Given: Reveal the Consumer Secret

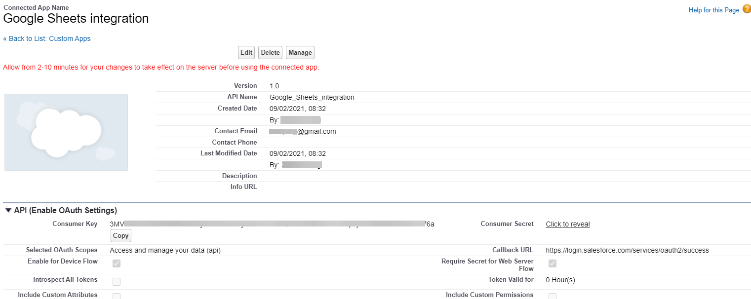Looking at the screenshot, I should 568,224.
